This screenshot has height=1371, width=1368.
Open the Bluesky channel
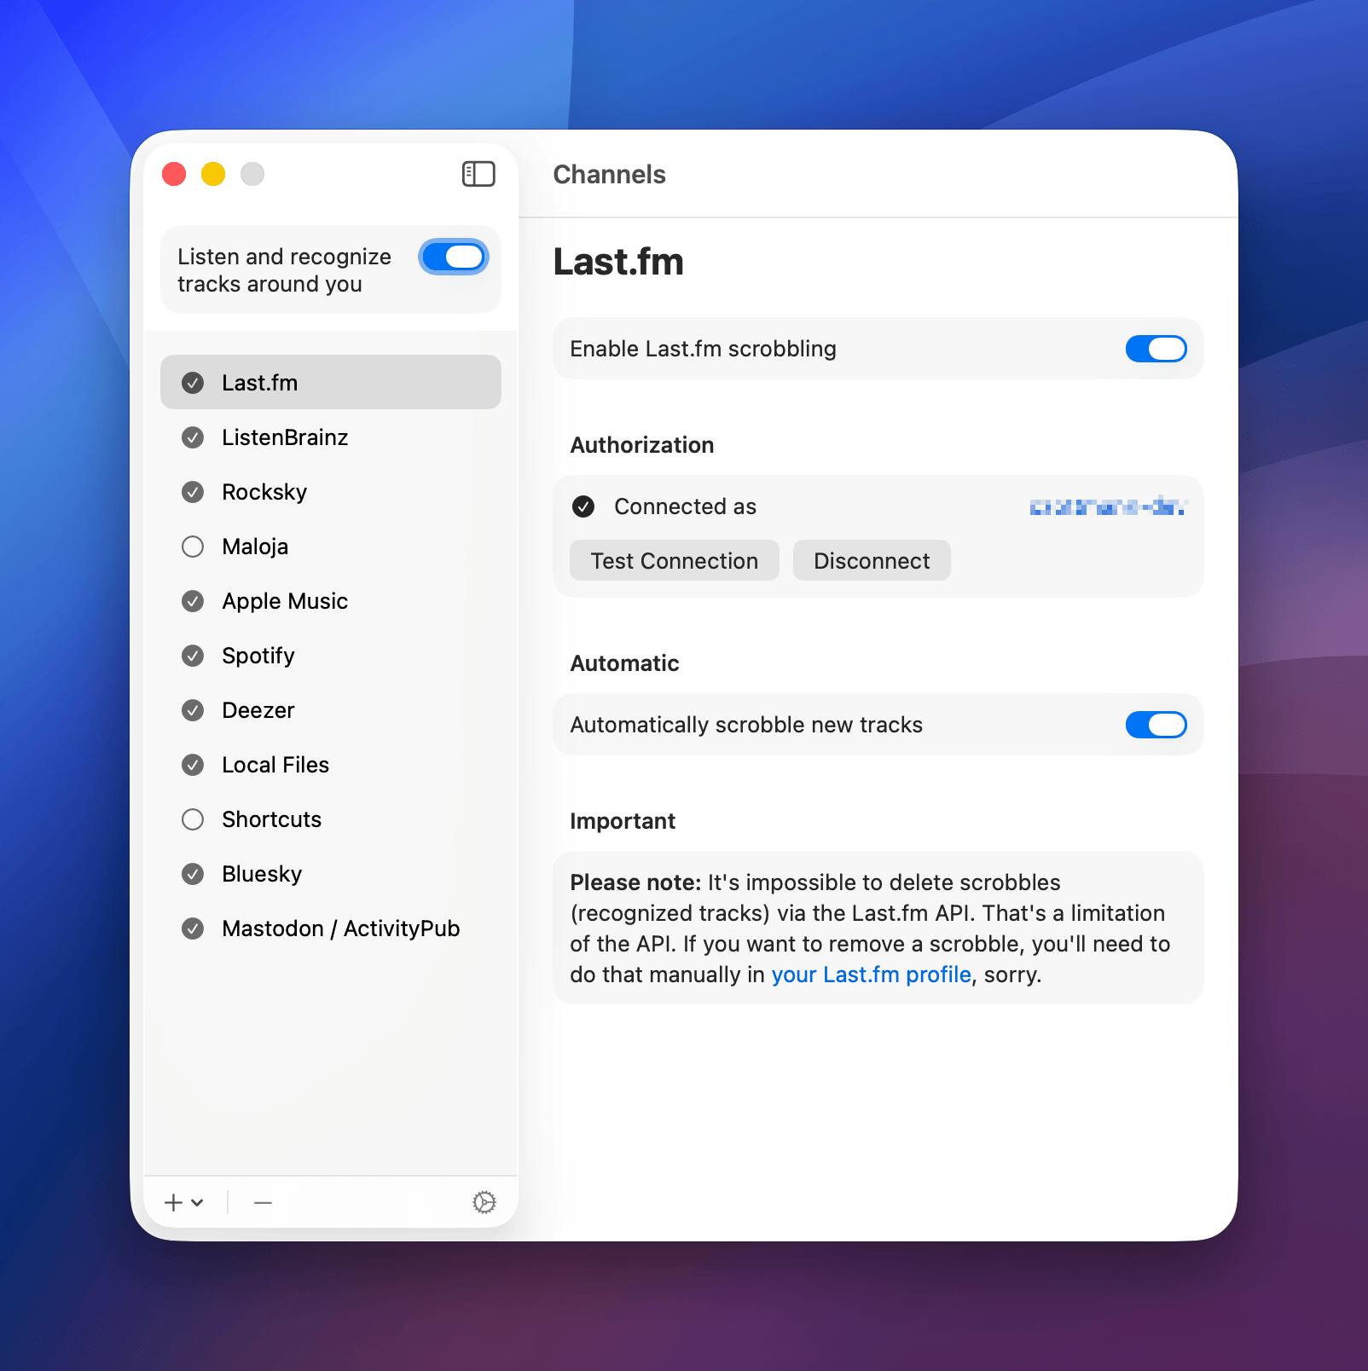click(x=331, y=874)
